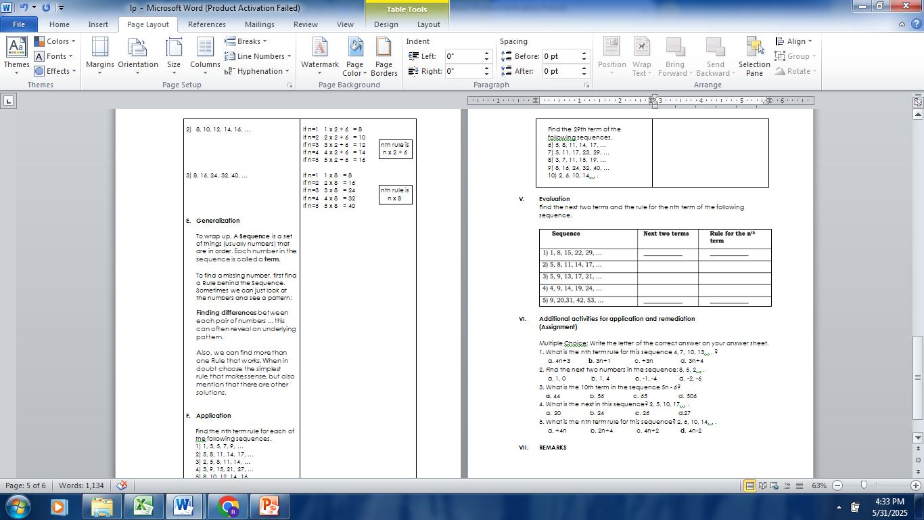Customize Quick Access Toolbar dropdown arrow
Screen dimensions: 924x520
61,8
